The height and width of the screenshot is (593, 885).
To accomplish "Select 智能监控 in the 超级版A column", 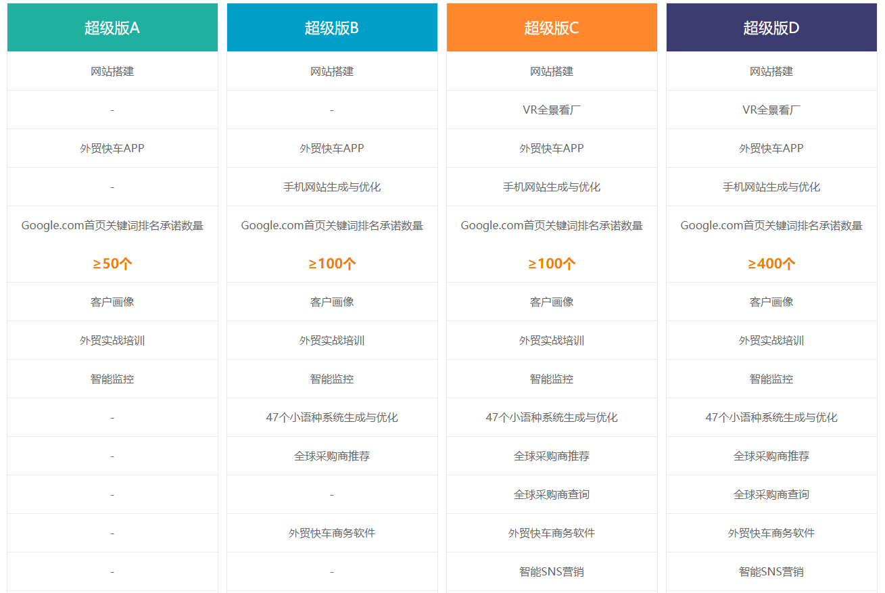I will pyautogui.click(x=112, y=379).
